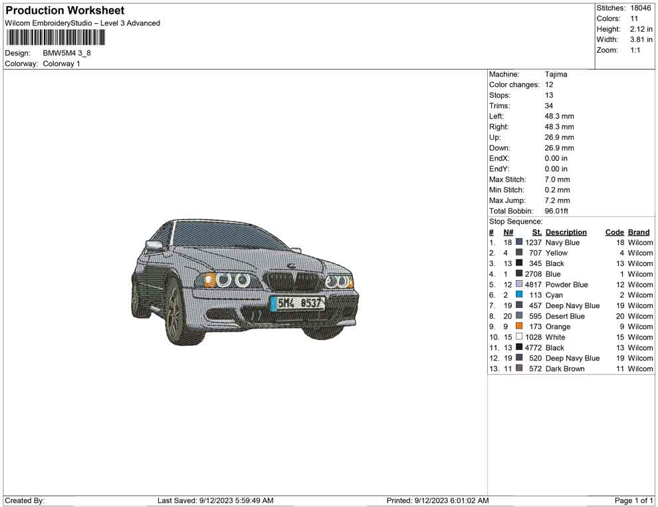This screenshot has width=658, height=507.
Task: Click the Max Jump value '7.2 mm'
Action: point(557,200)
